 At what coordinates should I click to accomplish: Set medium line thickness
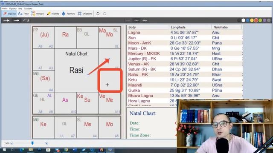click(136, 20)
